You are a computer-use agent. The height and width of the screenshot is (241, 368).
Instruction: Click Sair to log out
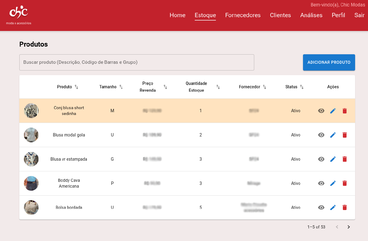click(x=359, y=15)
